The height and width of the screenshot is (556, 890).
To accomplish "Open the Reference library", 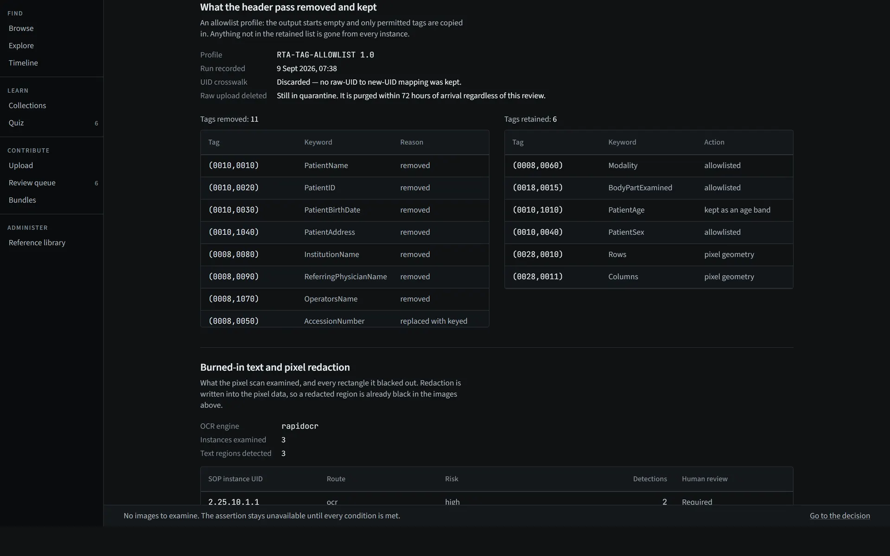I will coord(37,242).
